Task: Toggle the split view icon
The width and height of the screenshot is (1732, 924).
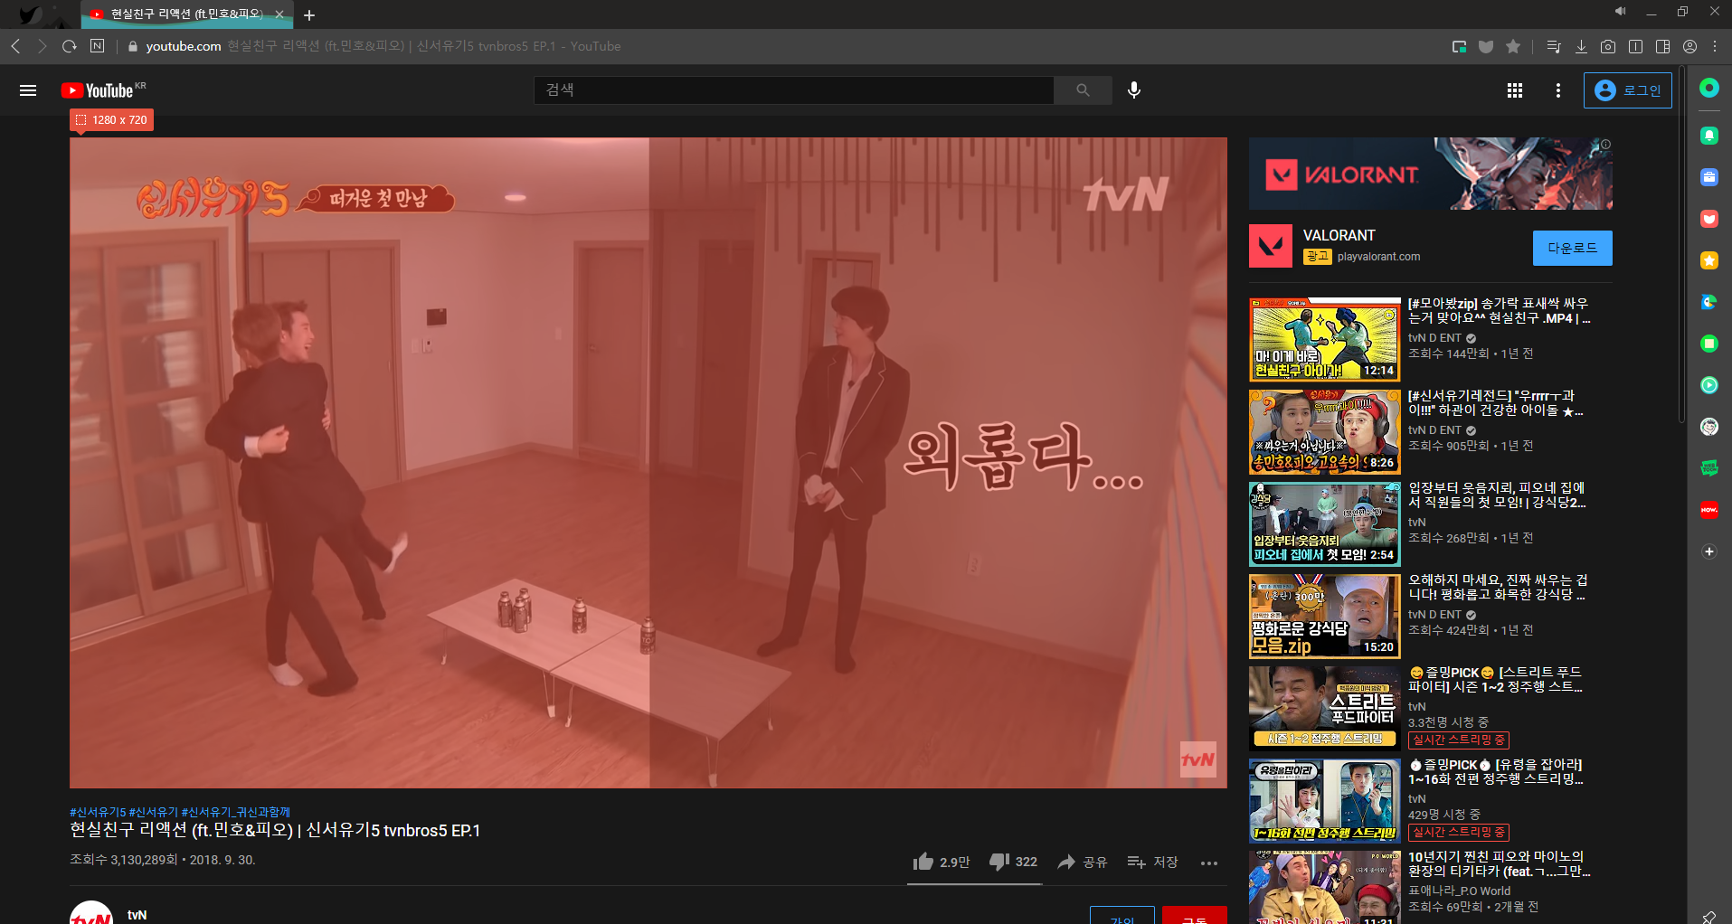Action: pyautogui.click(x=1635, y=47)
